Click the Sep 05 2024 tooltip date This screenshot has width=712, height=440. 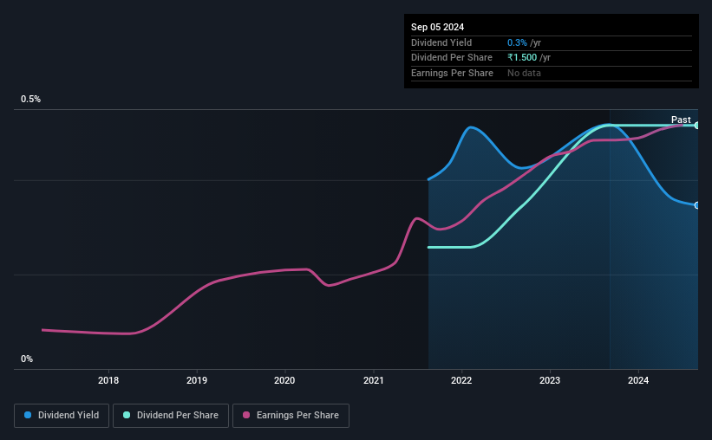coord(437,27)
